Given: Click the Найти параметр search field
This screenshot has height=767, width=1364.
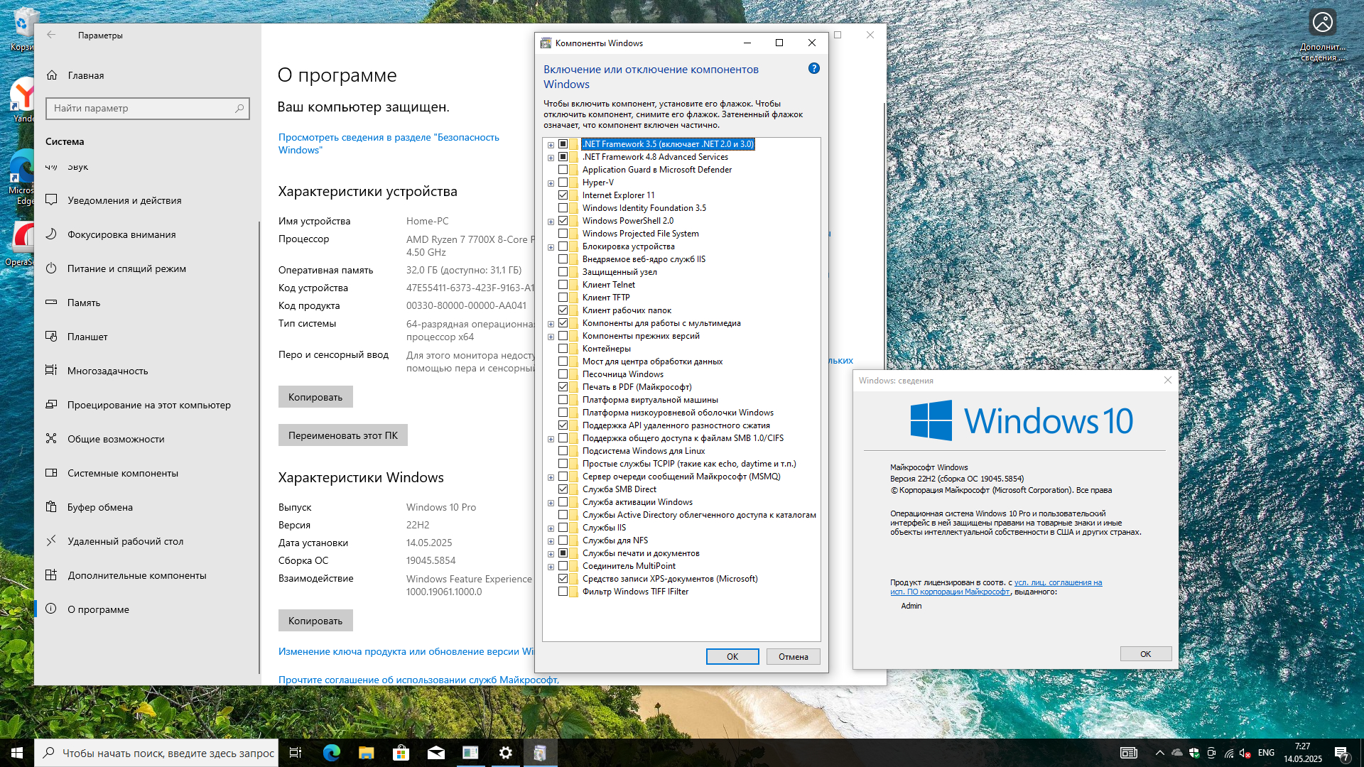Looking at the screenshot, I should [142, 108].
